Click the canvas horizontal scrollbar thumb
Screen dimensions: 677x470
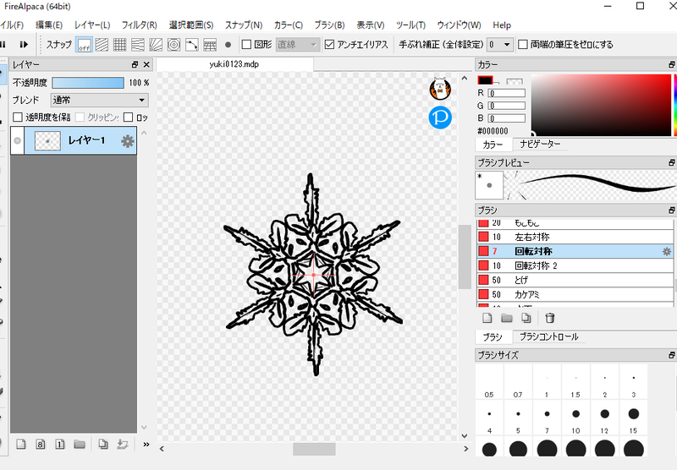(x=314, y=449)
